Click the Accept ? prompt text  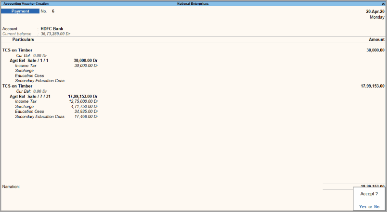pyautogui.click(x=369, y=194)
